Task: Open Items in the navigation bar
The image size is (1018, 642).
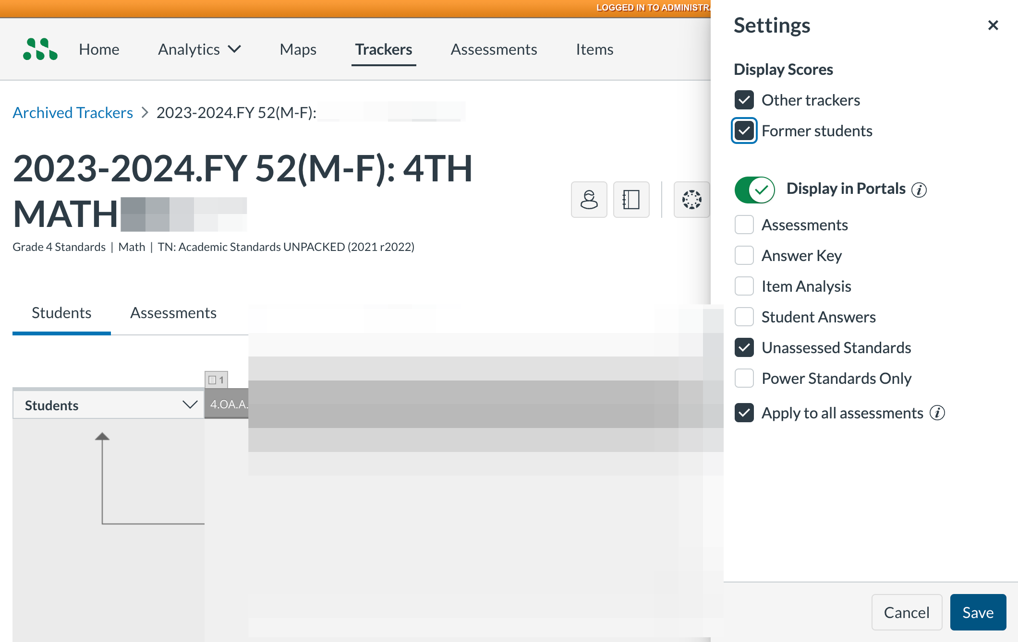Action: [x=594, y=49]
